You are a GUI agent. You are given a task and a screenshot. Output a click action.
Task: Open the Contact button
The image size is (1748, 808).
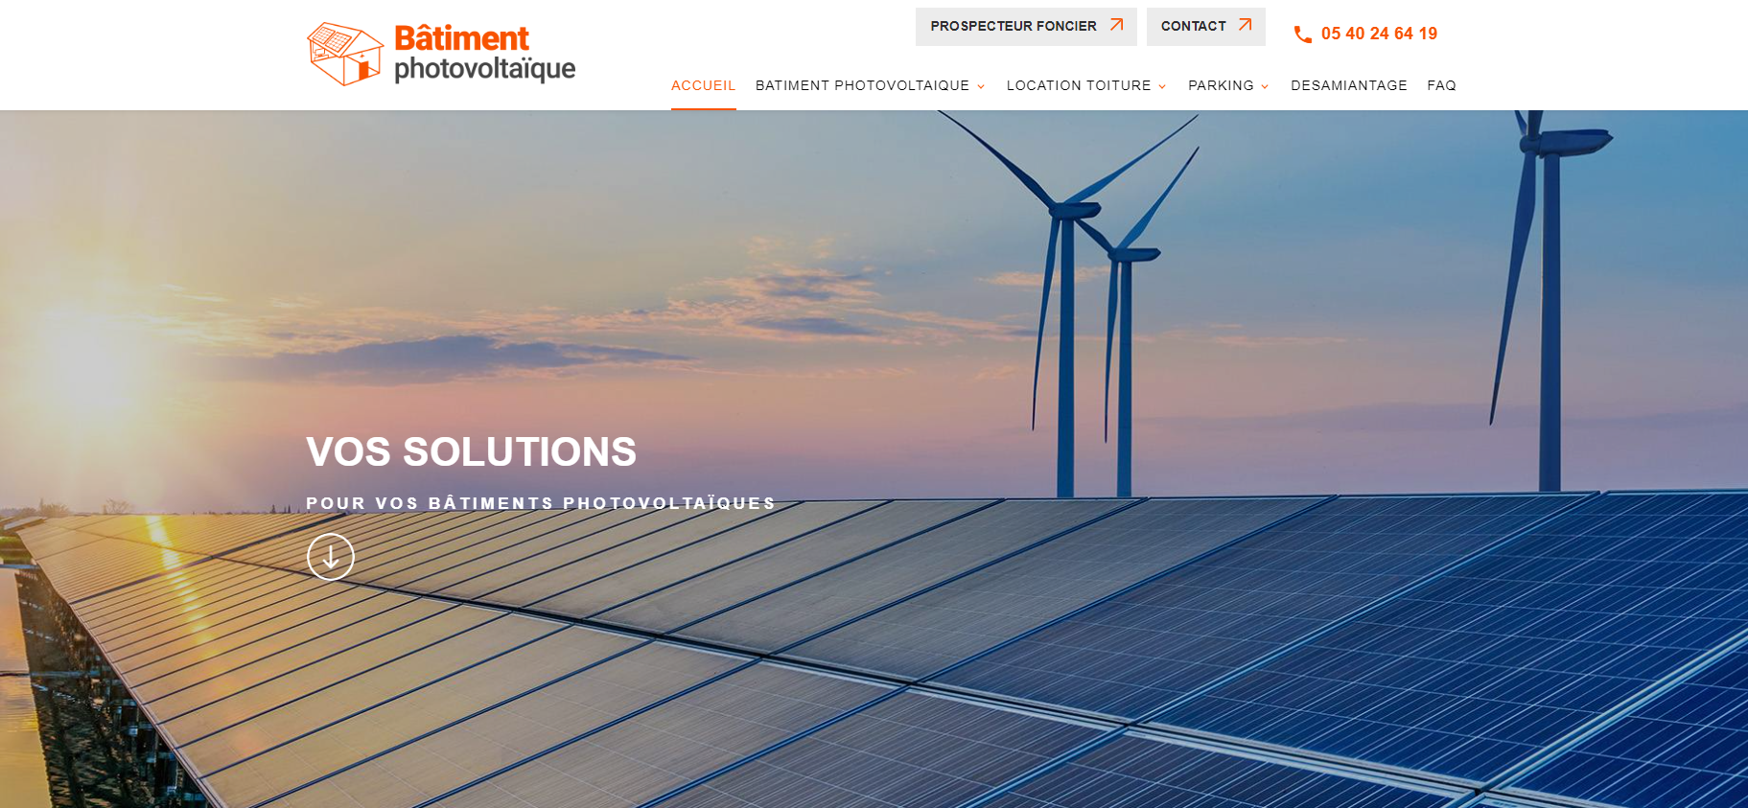pos(1206,27)
